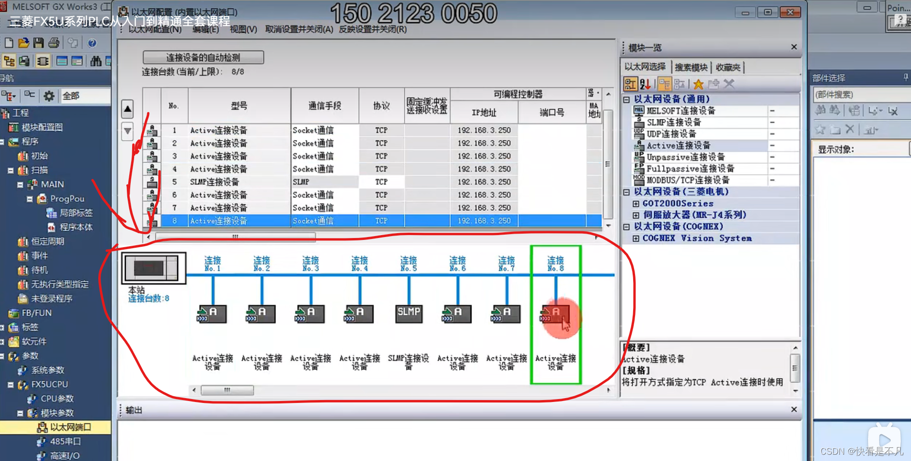Viewport: 911px width, 461px height.
Task: Add to favorites with the star icon
Action: [x=698, y=84]
